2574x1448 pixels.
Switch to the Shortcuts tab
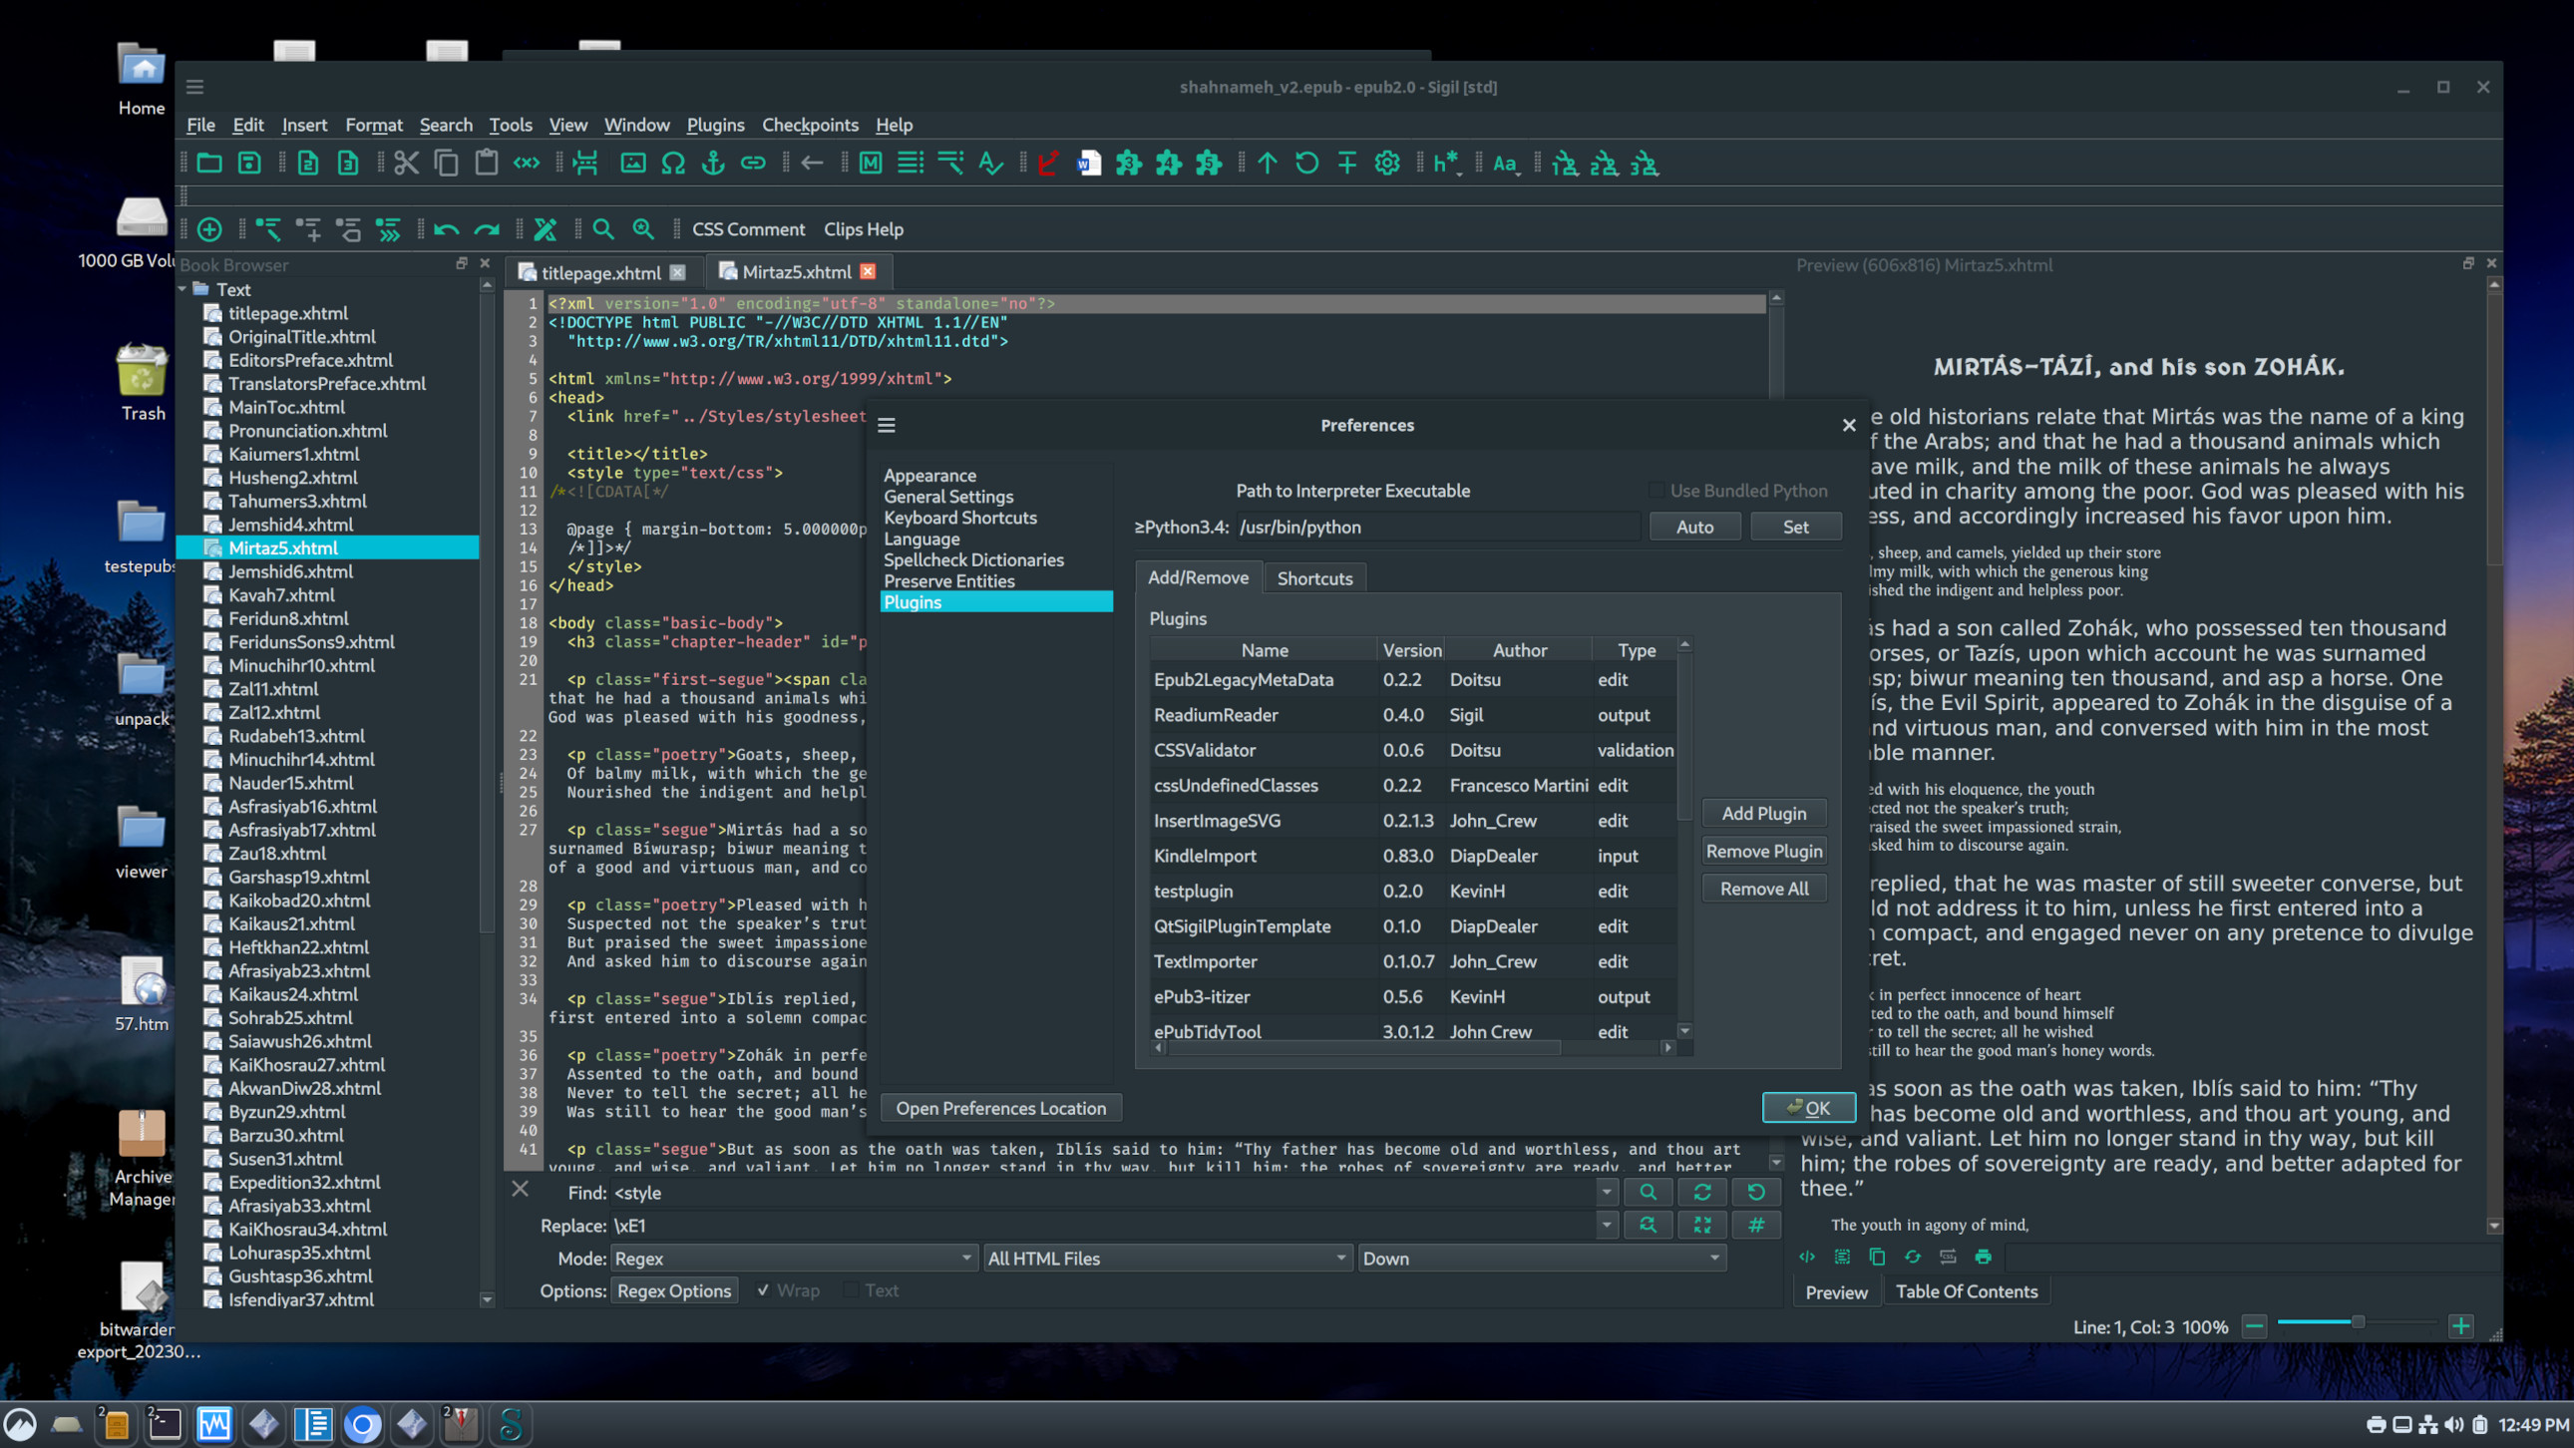[x=1314, y=578]
